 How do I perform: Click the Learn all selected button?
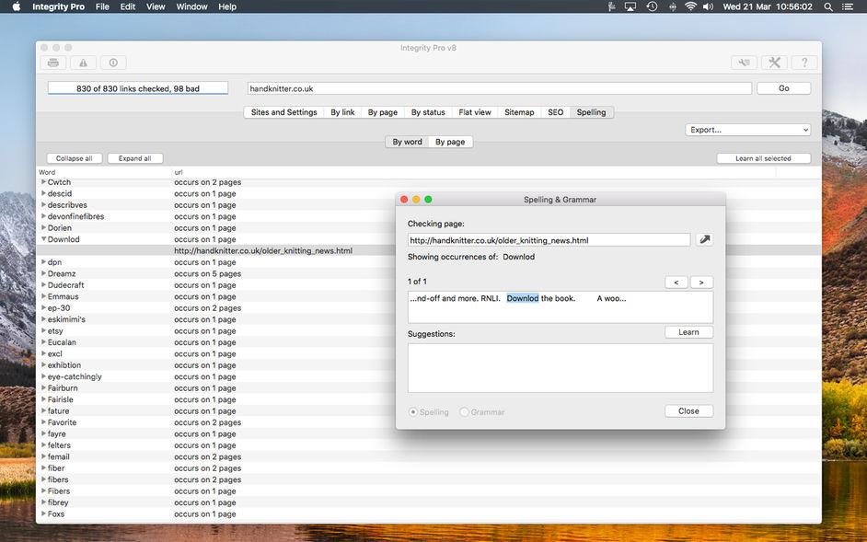point(763,158)
